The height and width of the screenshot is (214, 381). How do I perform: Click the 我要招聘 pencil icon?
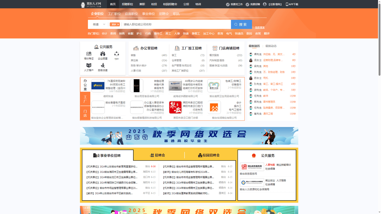click(x=247, y=4)
